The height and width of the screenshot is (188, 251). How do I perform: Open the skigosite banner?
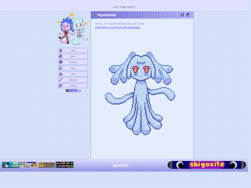click(x=207, y=165)
